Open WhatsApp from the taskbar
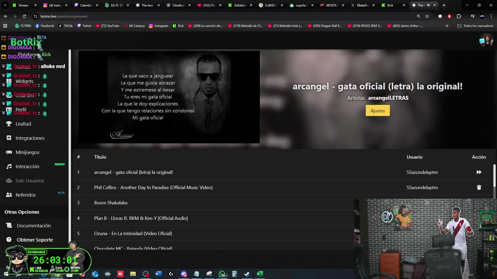Screen dimensions: 497x279 (x=222, y=274)
